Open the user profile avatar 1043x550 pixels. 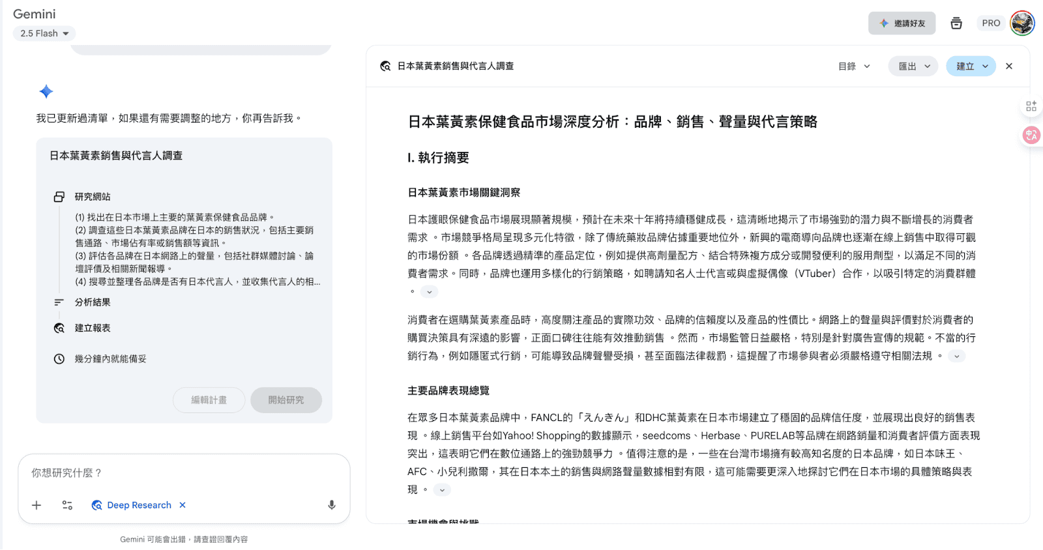pyautogui.click(x=1022, y=23)
